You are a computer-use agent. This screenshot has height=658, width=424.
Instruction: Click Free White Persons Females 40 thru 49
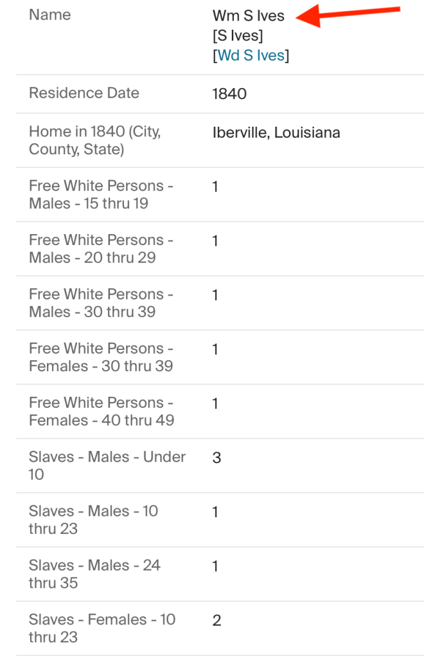click(101, 411)
